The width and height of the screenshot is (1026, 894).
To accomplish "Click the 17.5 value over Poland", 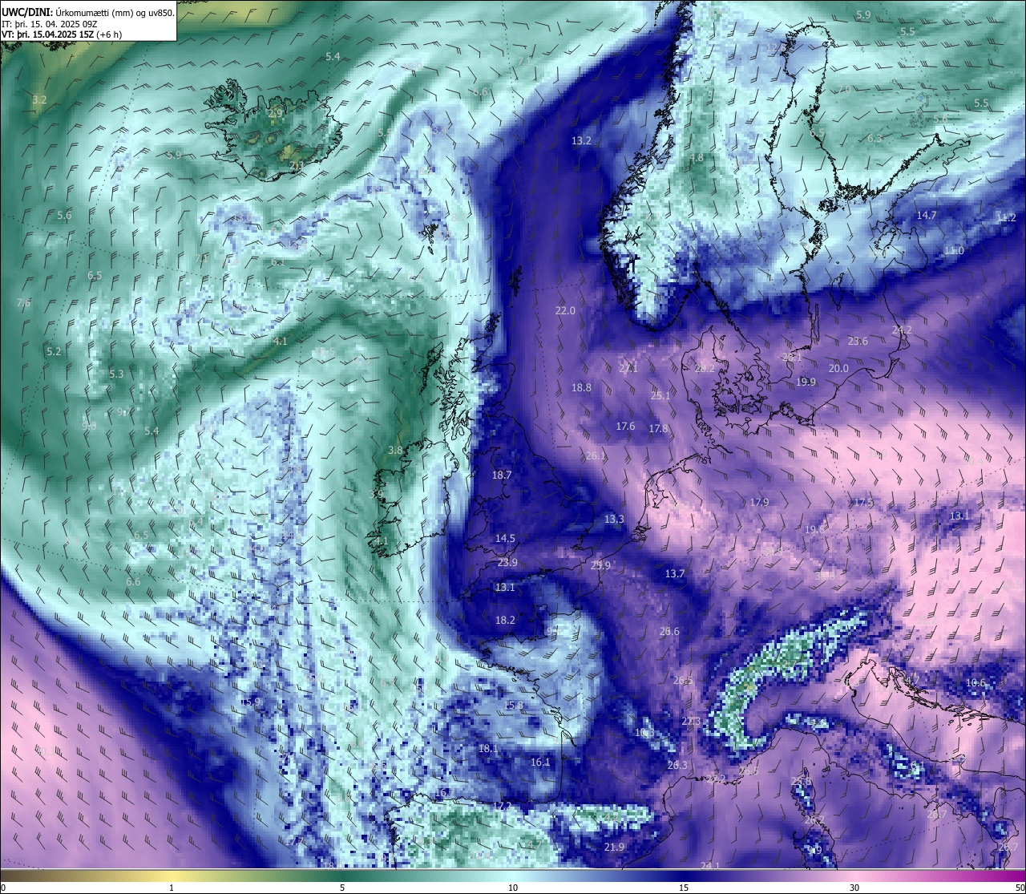I will 863,502.
